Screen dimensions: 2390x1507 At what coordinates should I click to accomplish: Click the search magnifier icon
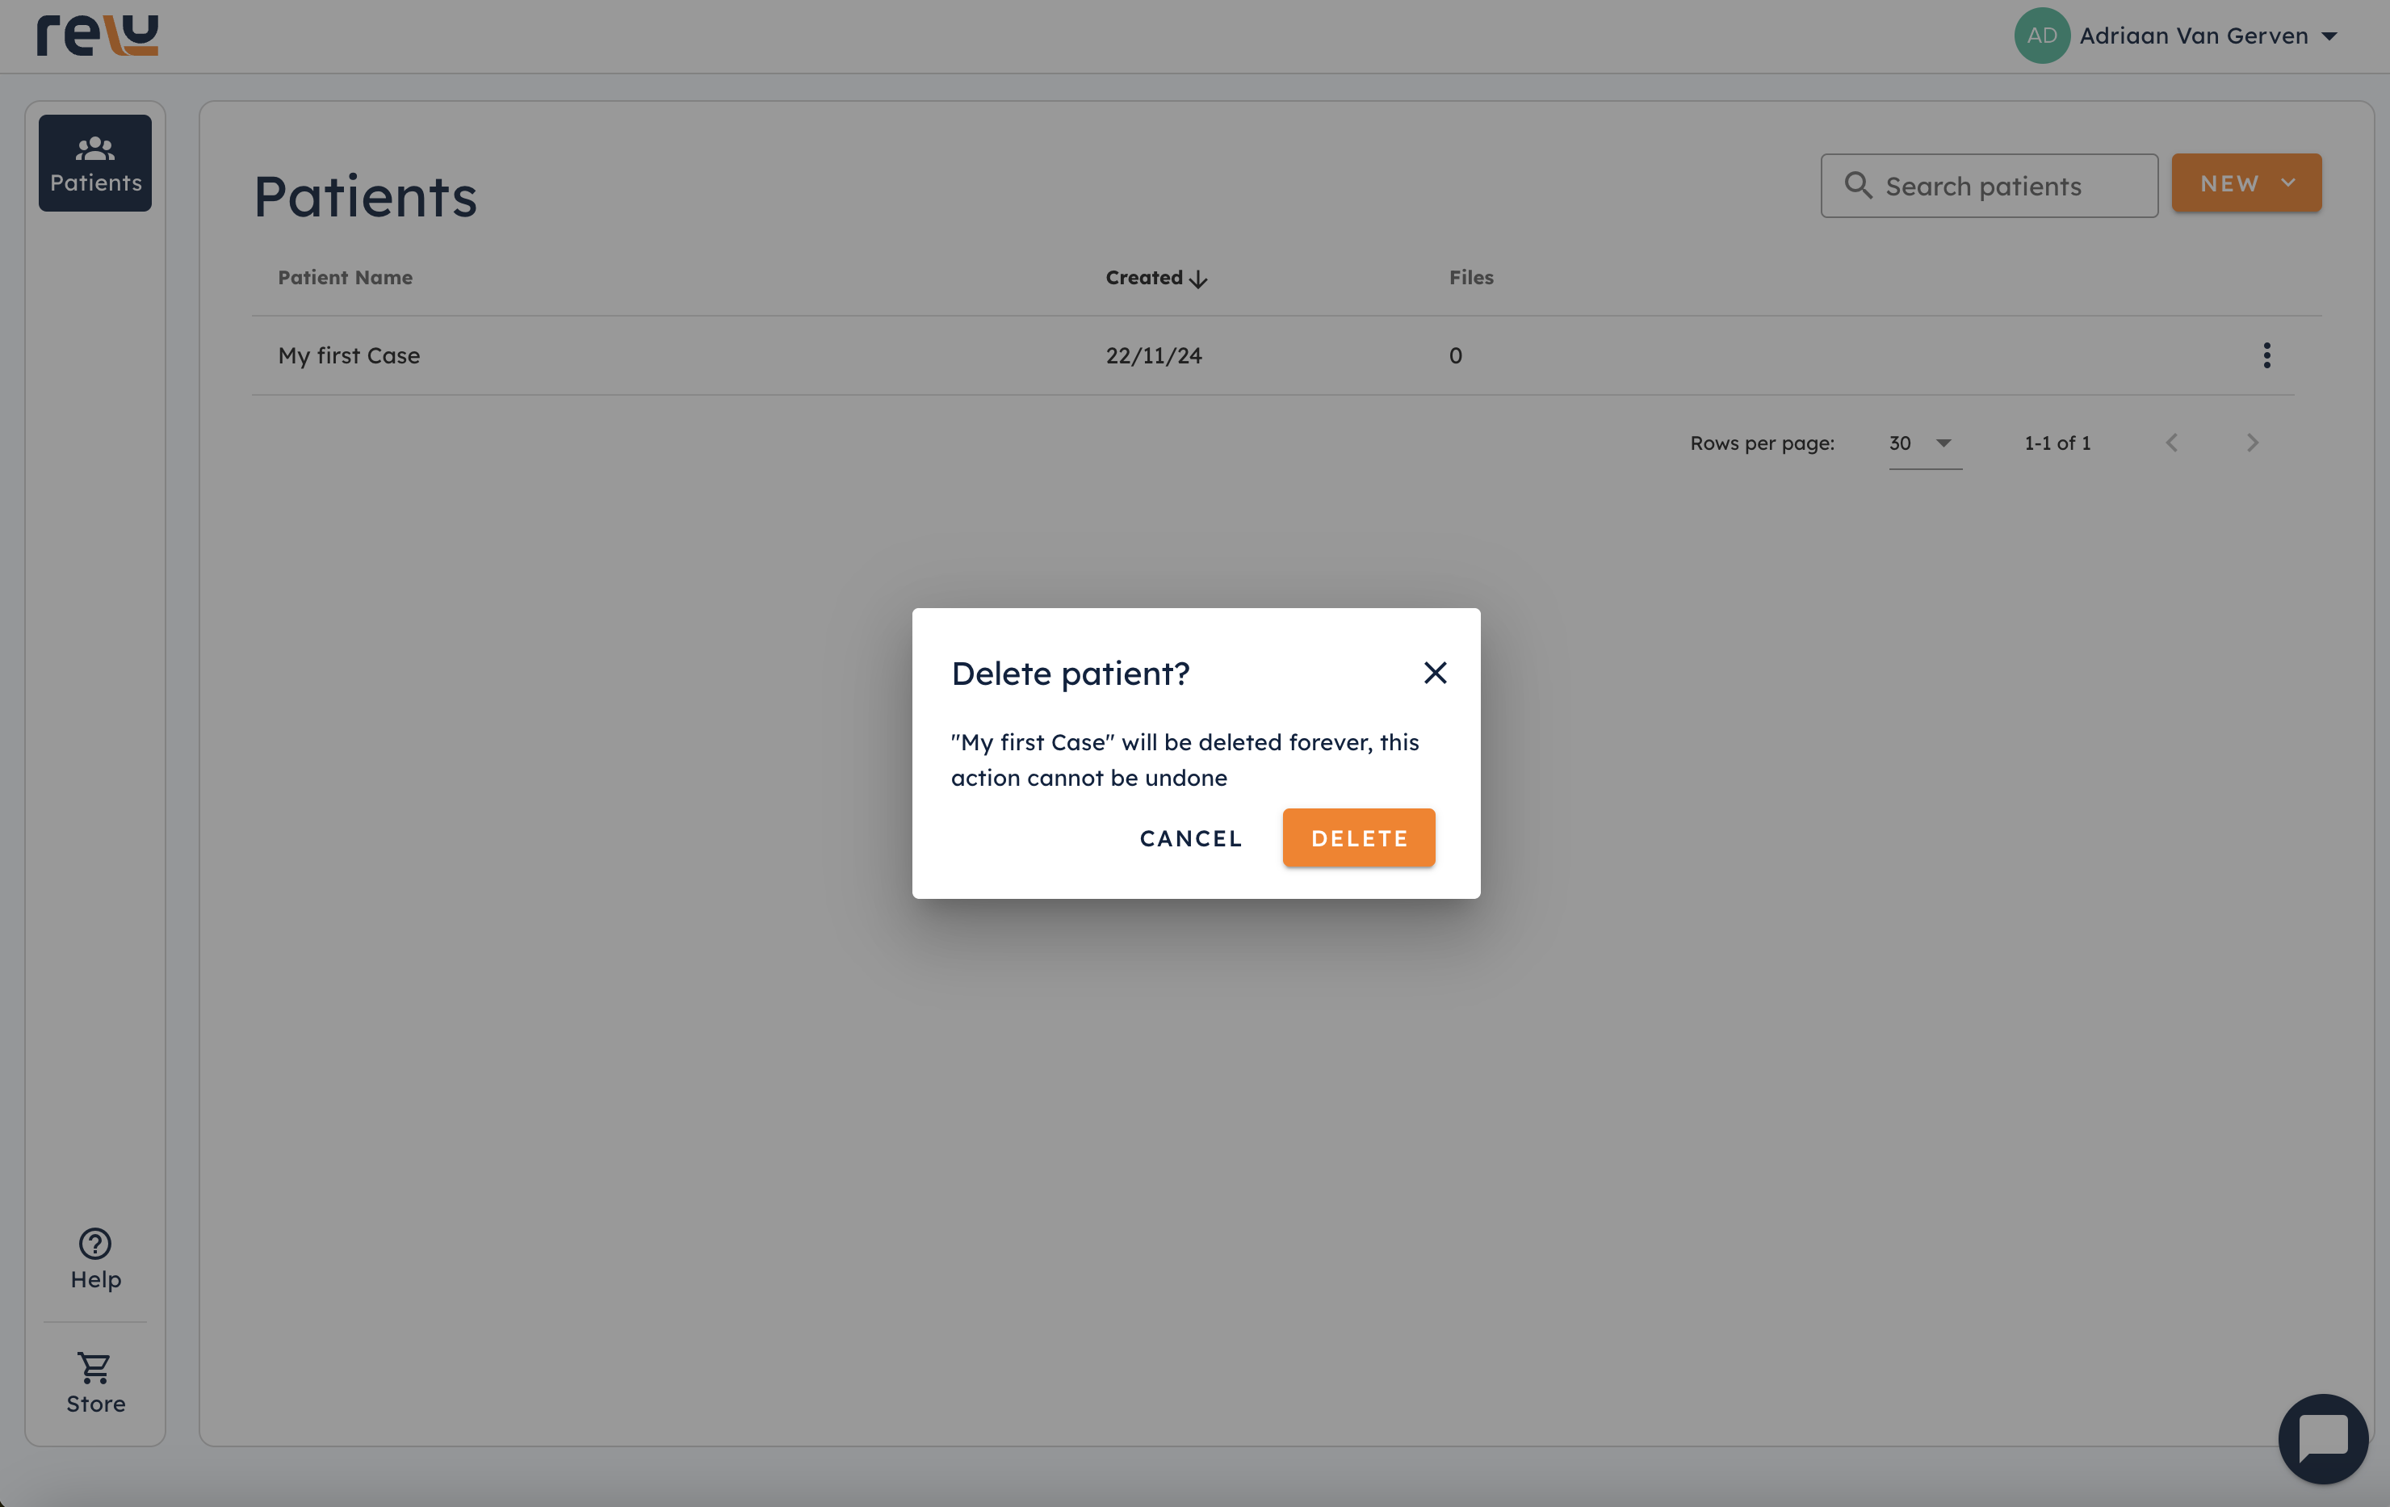tap(1857, 186)
